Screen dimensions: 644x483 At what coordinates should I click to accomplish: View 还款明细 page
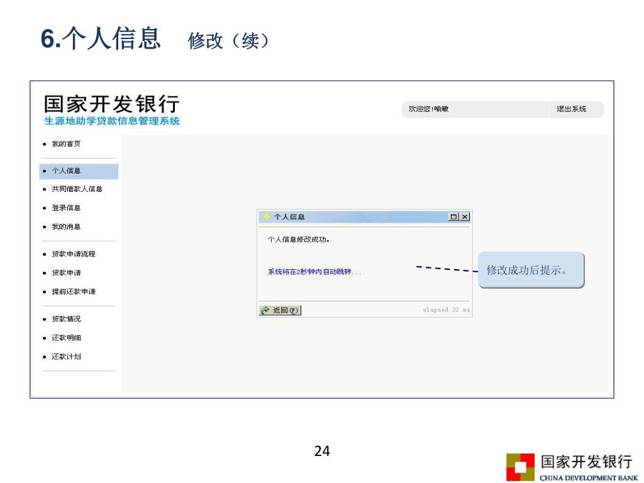66,338
